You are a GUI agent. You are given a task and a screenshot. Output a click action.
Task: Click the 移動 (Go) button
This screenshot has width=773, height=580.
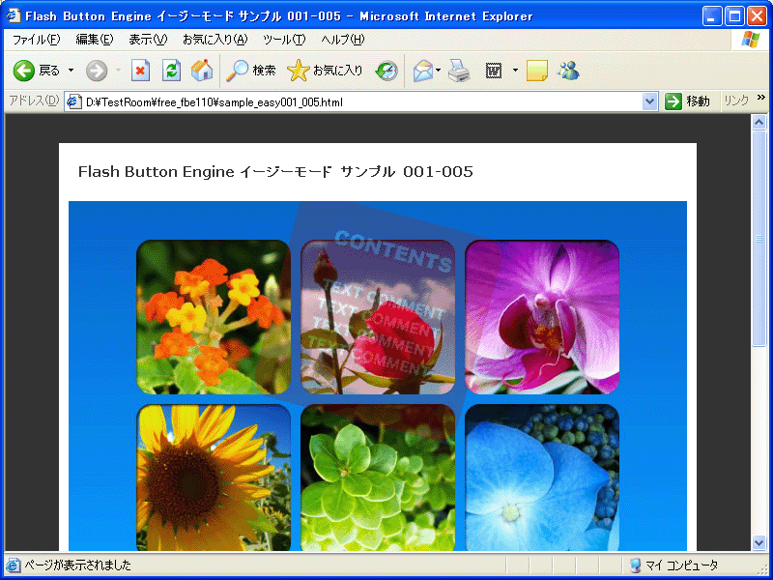coord(687,101)
